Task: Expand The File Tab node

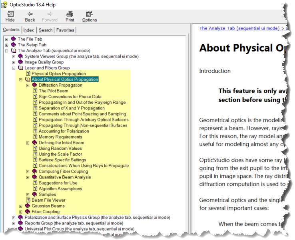Action: click(x=6, y=39)
